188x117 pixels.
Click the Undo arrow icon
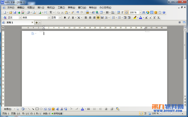pyautogui.click(x=78, y=12)
